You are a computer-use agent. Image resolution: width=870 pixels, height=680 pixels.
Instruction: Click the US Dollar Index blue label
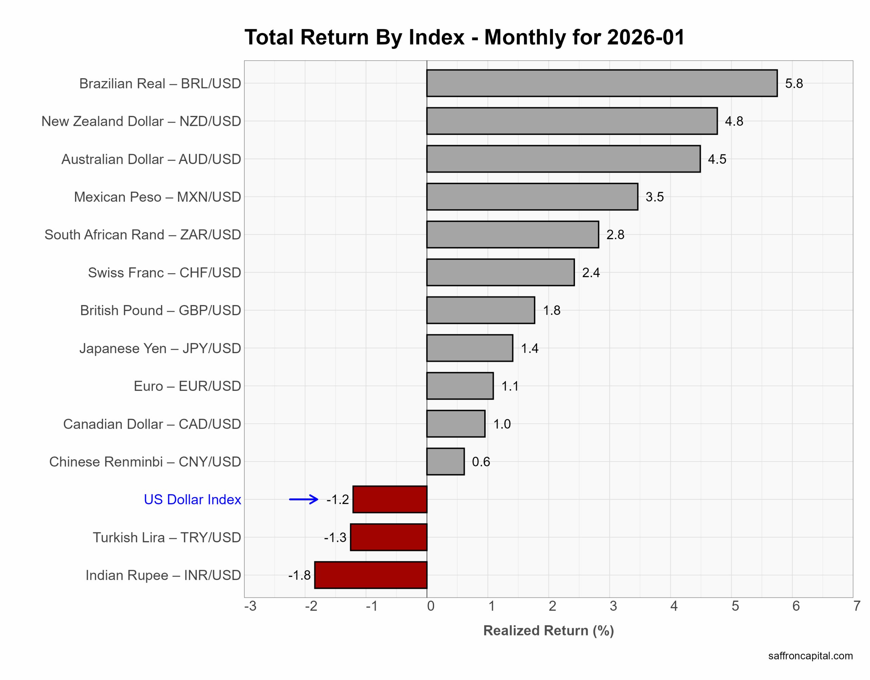coord(192,499)
